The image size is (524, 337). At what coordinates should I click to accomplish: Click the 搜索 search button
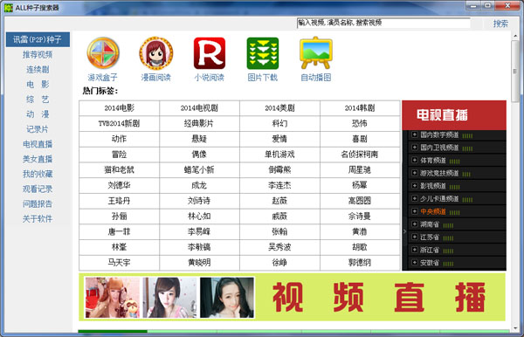500,24
